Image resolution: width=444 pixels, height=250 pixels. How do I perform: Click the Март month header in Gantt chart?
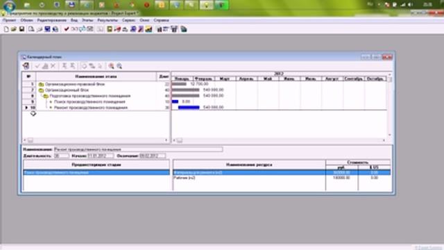click(225, 78)
